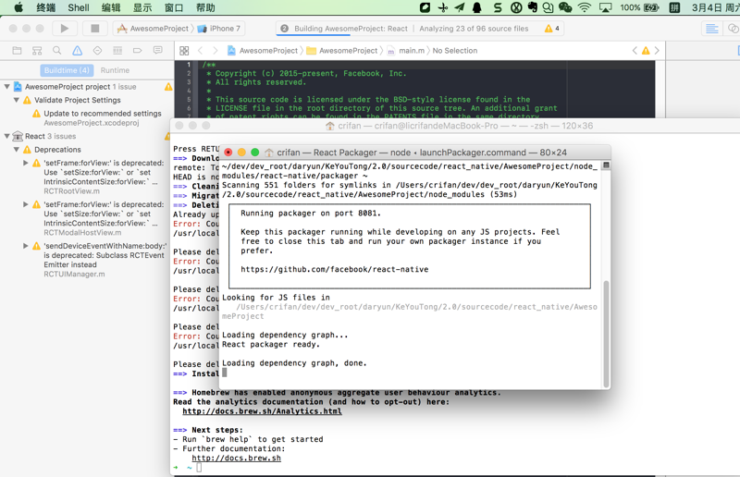Click the related items grid icon
This screenshot has height=477, width=740.
point(184,51)
